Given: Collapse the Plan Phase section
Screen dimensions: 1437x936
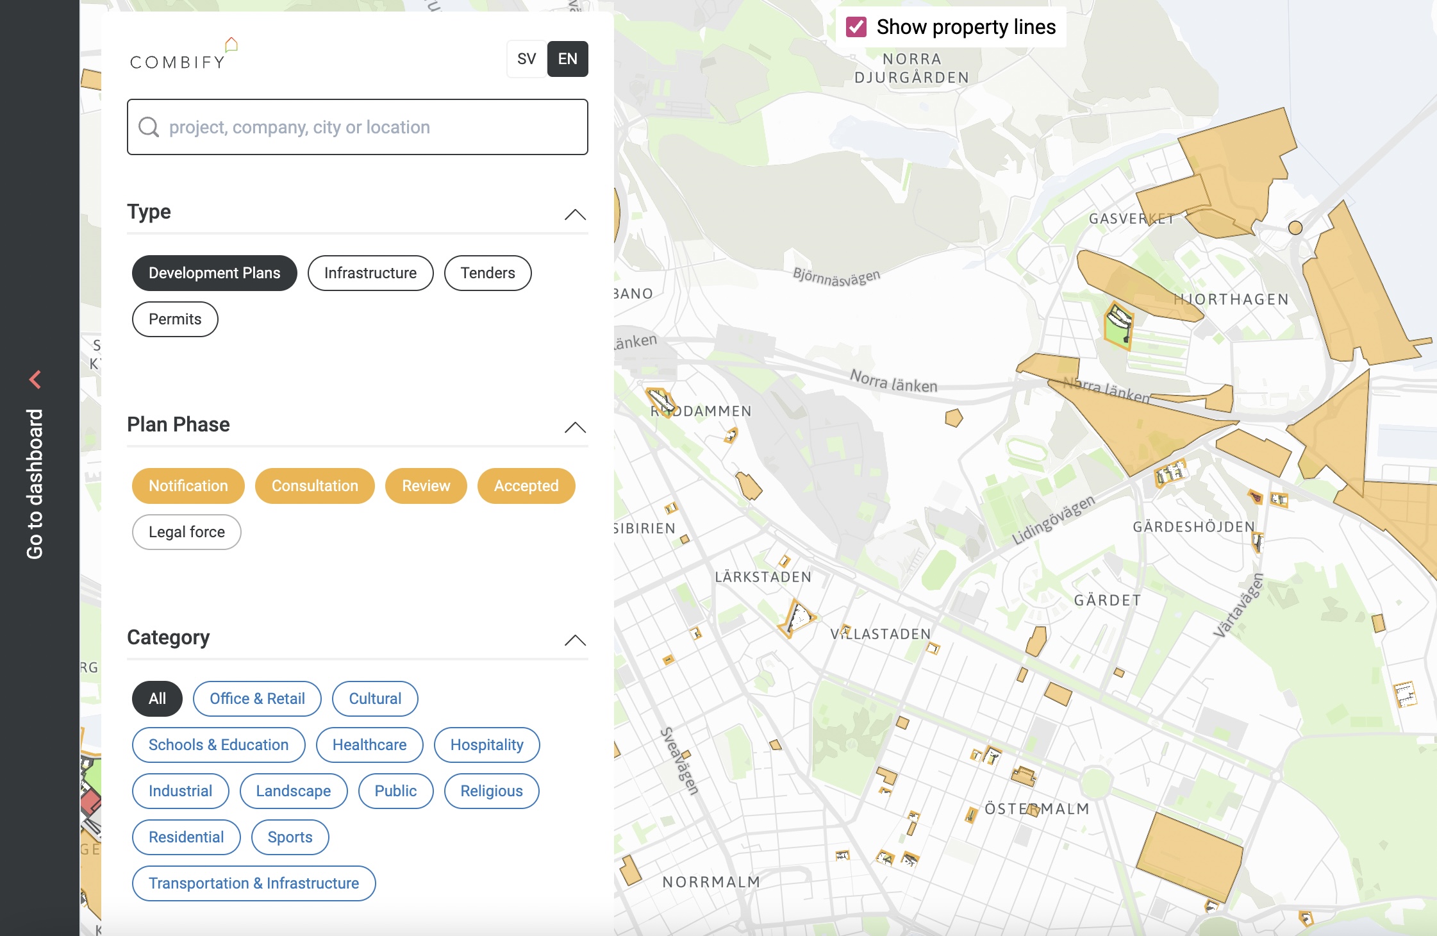Looking at the screenshot, I should pos(575,427).
